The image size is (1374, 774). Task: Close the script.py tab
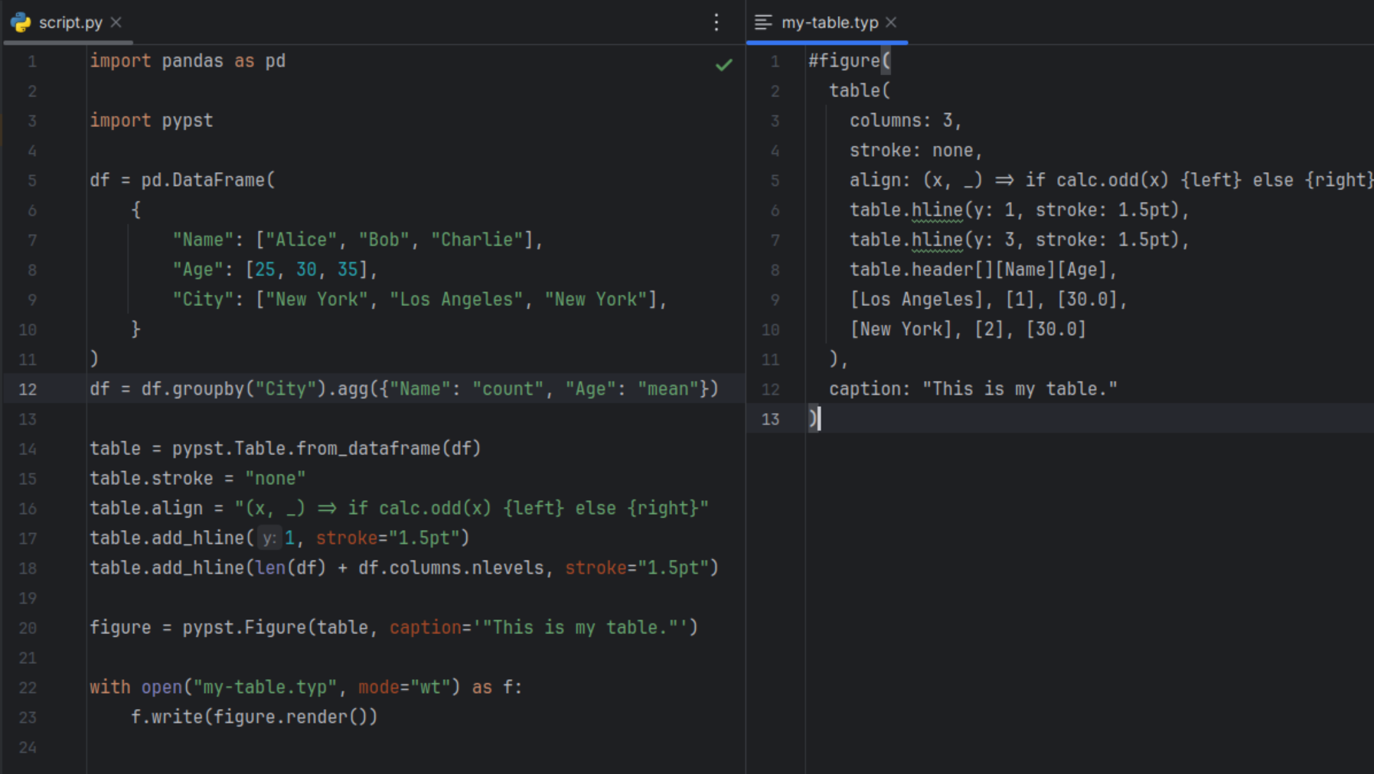point(116,22)
